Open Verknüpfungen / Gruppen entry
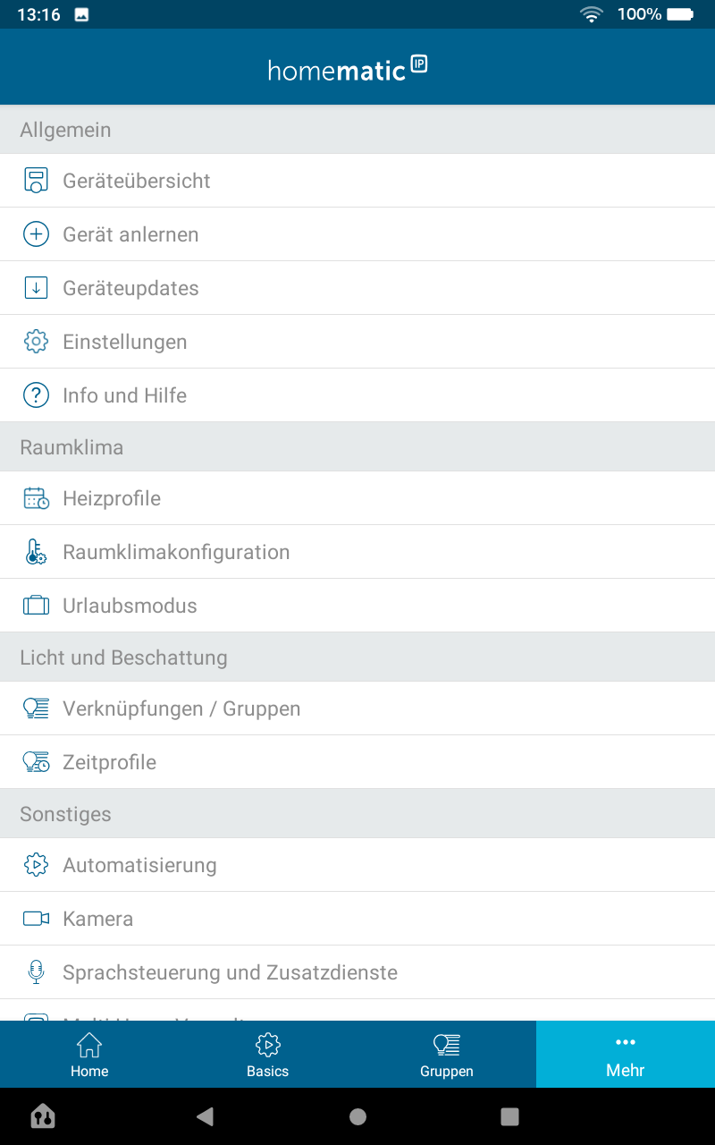This screenshot has width=715, height=1145. point(181,708)
